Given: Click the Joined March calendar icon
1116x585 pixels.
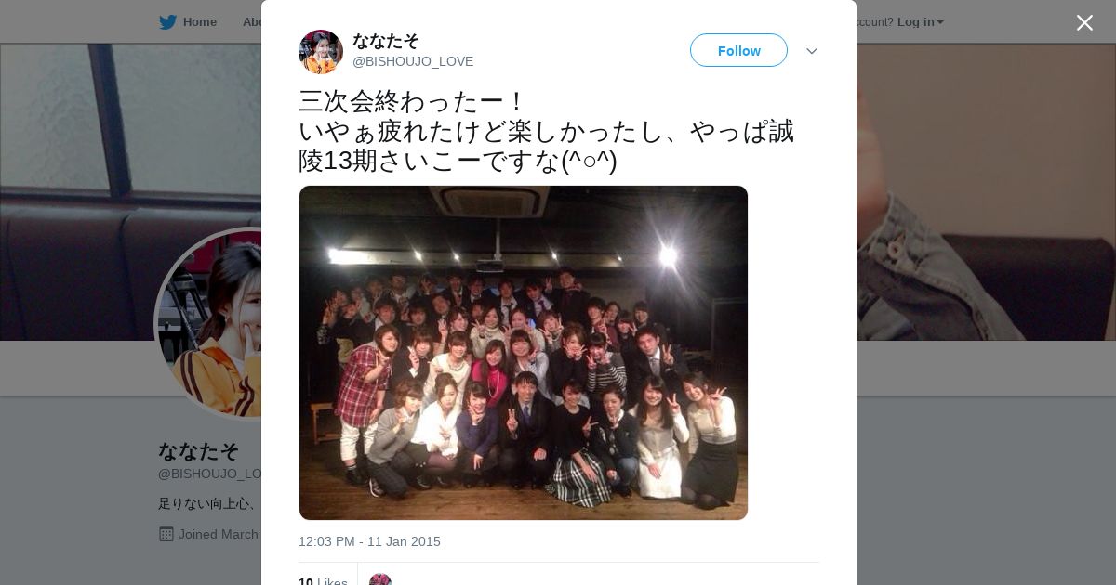Looking at the screenshot, I should (x=166, y=534).
